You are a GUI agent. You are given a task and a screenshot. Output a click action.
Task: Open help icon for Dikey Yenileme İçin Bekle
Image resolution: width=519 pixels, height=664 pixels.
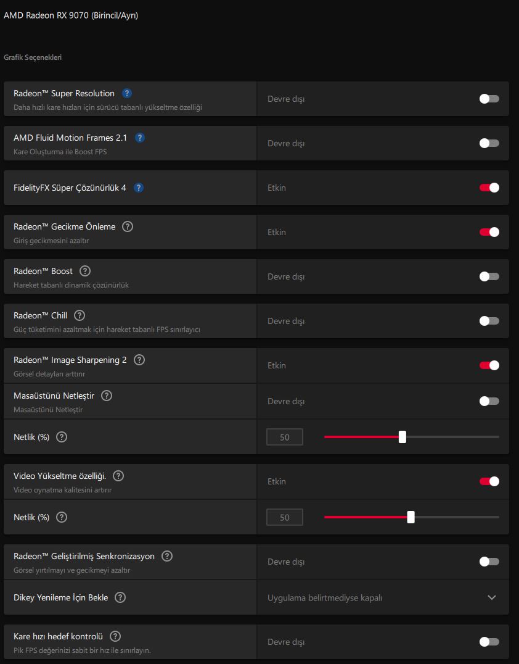click(120, 597)
